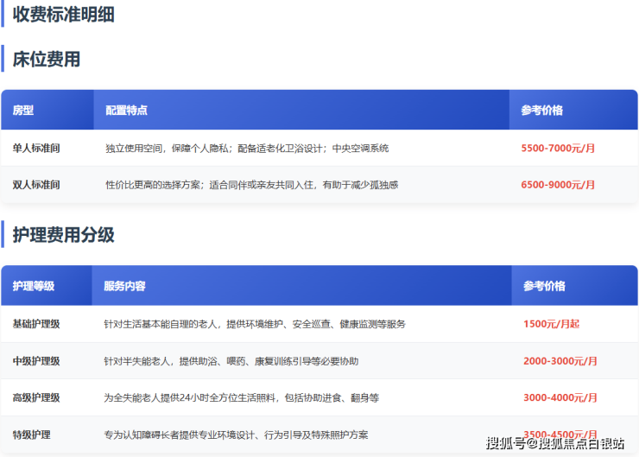Click the 收费标准明细 page heading

(x=63, y=15)
